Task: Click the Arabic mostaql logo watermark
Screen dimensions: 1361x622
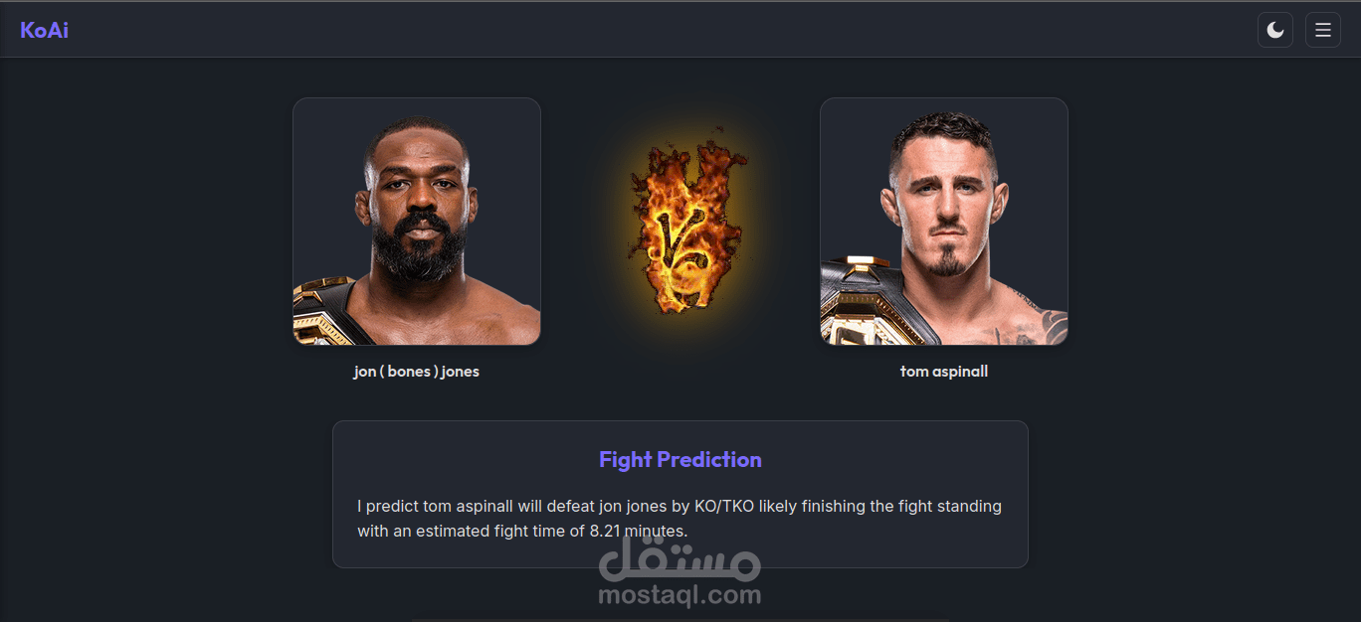Action: coord(680,555)
